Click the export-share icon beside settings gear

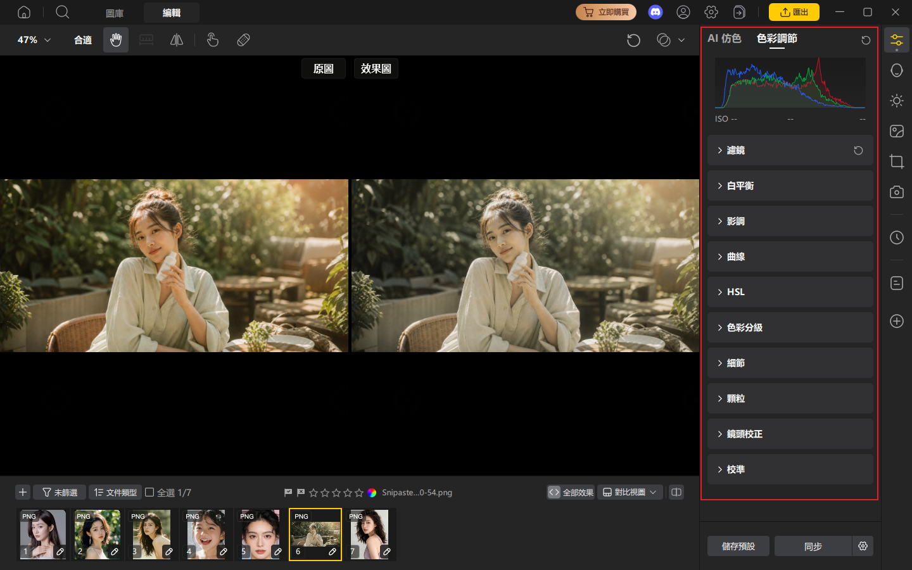tap(739, 12)
